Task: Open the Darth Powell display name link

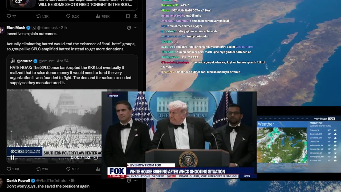Action: [18, 181]
